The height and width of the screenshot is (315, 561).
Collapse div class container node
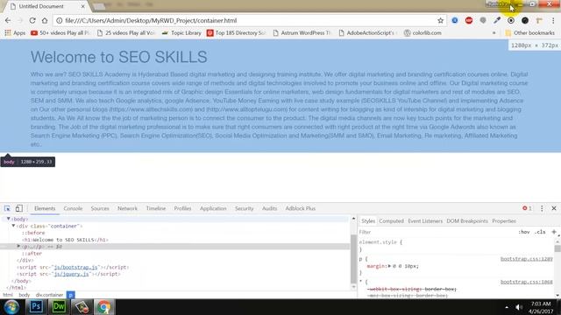pyautogui.click(x=13, y=226)
